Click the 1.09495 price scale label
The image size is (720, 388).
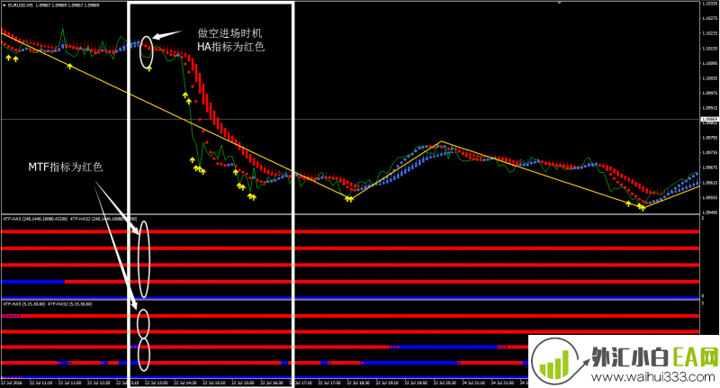click(x=710, y=212)
